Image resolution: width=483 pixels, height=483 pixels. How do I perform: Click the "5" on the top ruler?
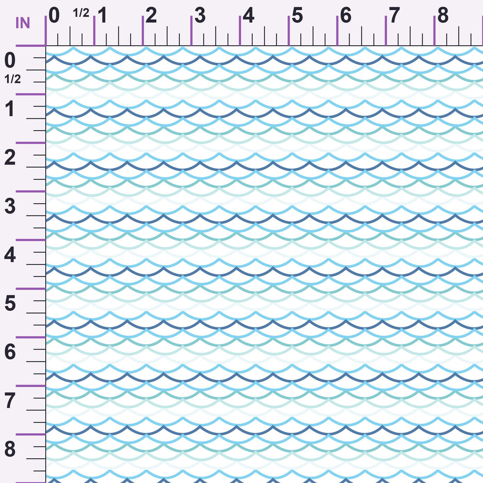[x=297, y=16]
